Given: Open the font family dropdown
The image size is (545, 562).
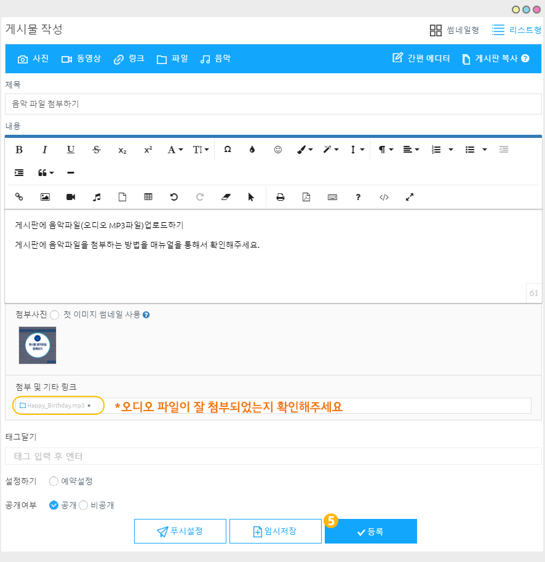Looking at the screenshot, I should pos(175,150).
